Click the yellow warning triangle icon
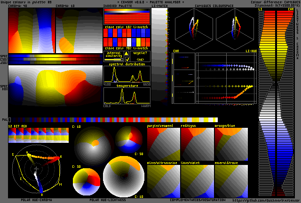This screenshot has height=203, width=301. (x=127, y=54)
